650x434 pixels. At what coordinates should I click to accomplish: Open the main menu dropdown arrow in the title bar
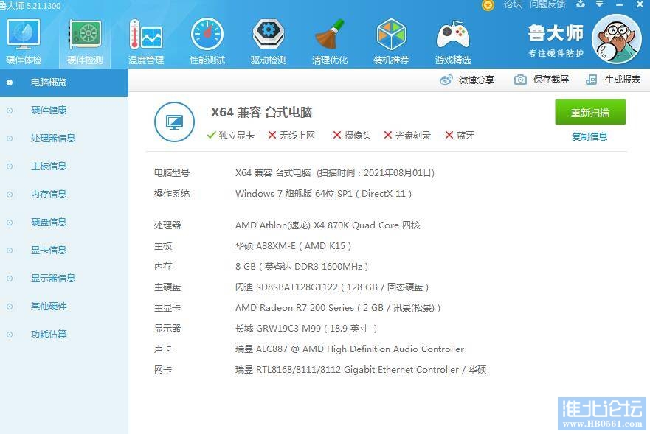click(x=599, y=4)
